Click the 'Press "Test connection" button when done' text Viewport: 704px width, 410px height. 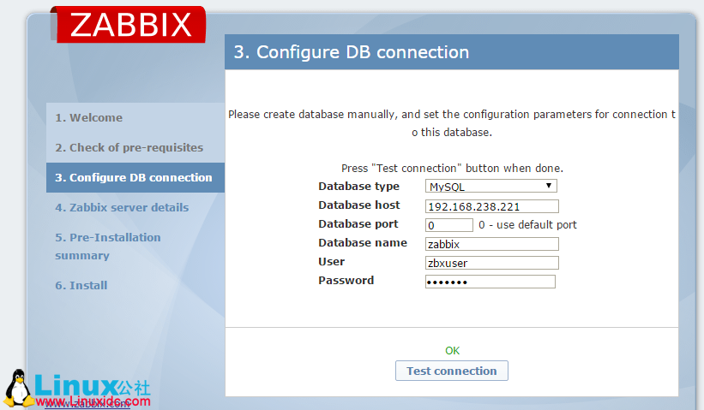pyautogui.click(x=452, y=168)
